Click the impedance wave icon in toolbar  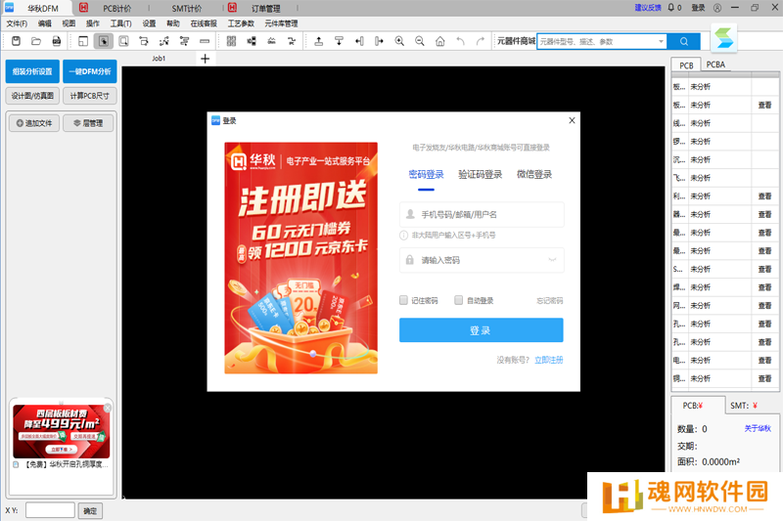[272, 41]
